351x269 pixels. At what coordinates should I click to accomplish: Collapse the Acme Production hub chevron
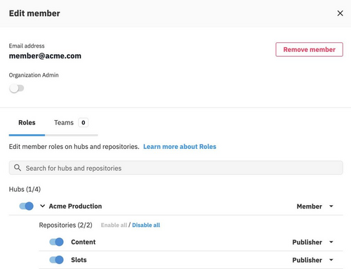point(42,206)
